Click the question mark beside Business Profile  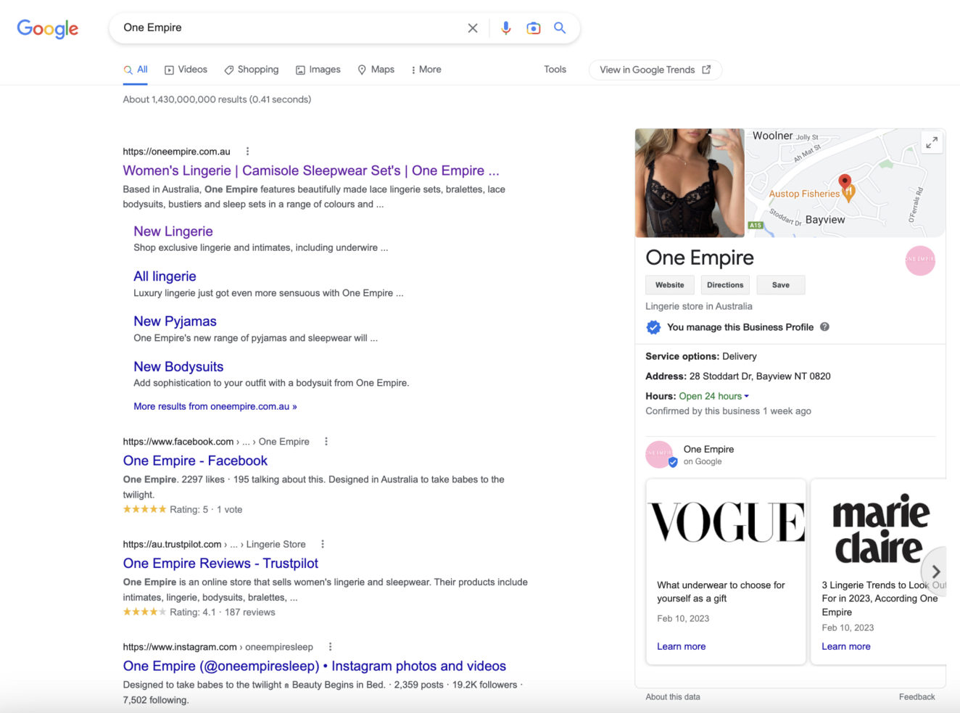pos(824,326)
